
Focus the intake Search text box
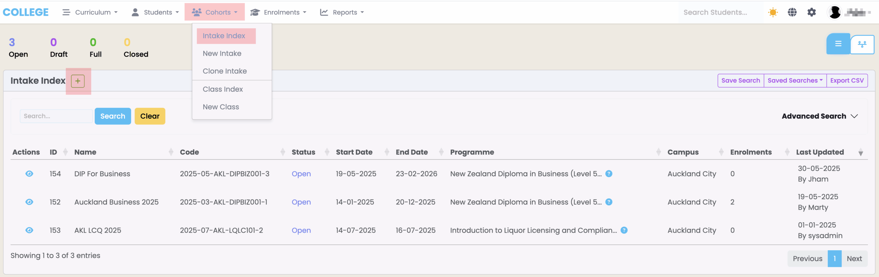click(56, 116)
